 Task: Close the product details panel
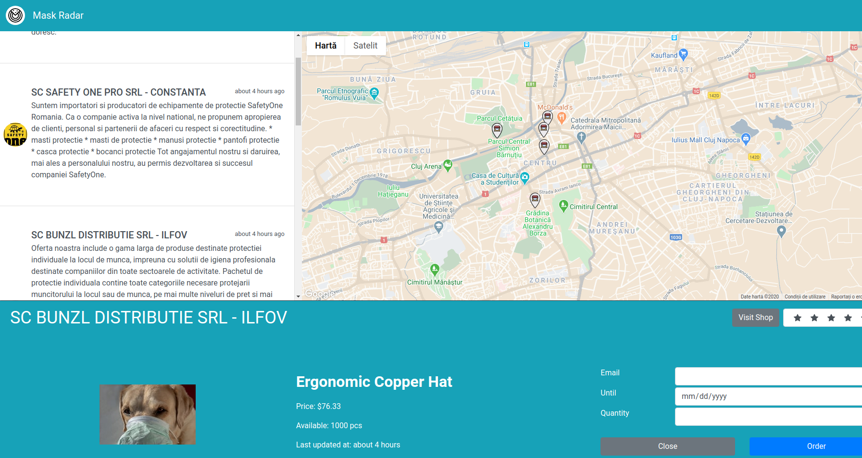pyautogui.click(x=668, y=446)
